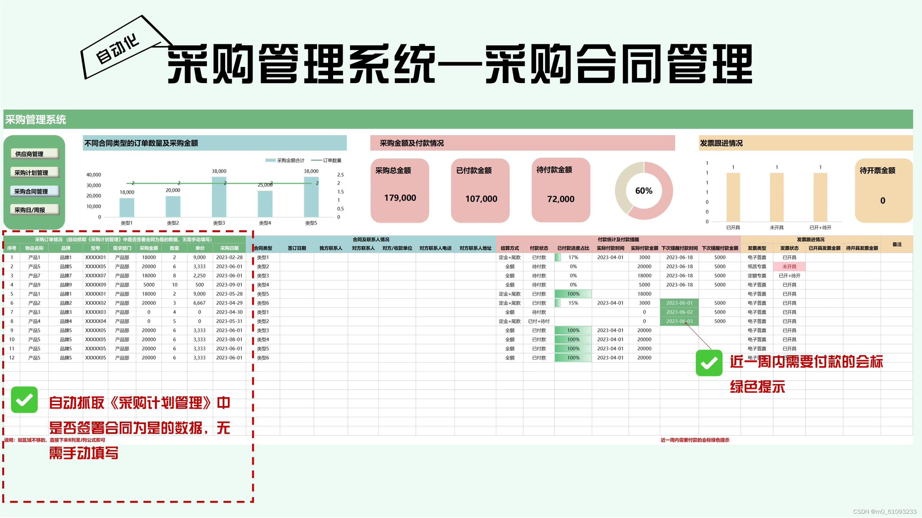Select the 采购合同管理 navigation button
Screen dimensions: 922x518
coord(34,191)
